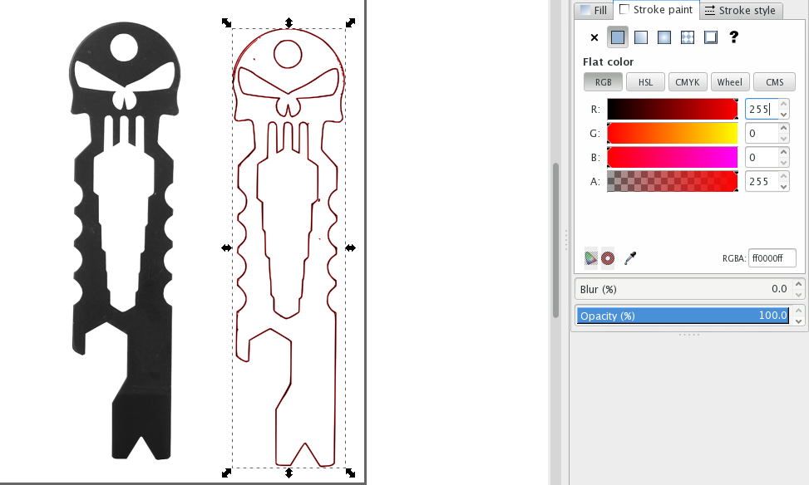The height and width of the screenshot is (485, 809).
Task: Choose CMS color mode
Action: [x=774, y=82]
